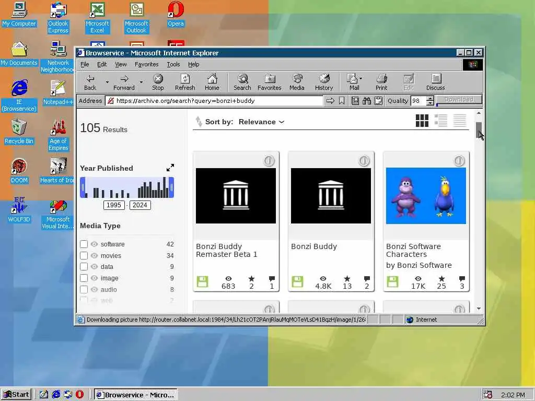The height and width of the screenshot is (401, 535).
Task: Click the vertical scrollbar thumb
Action: [479, 130]
